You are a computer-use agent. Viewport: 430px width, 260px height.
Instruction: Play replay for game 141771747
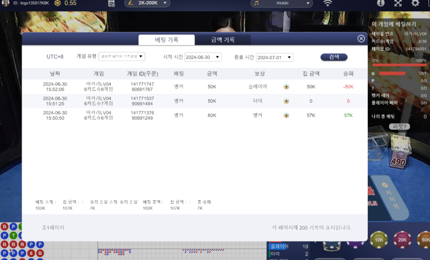click(x=286, y=87)
